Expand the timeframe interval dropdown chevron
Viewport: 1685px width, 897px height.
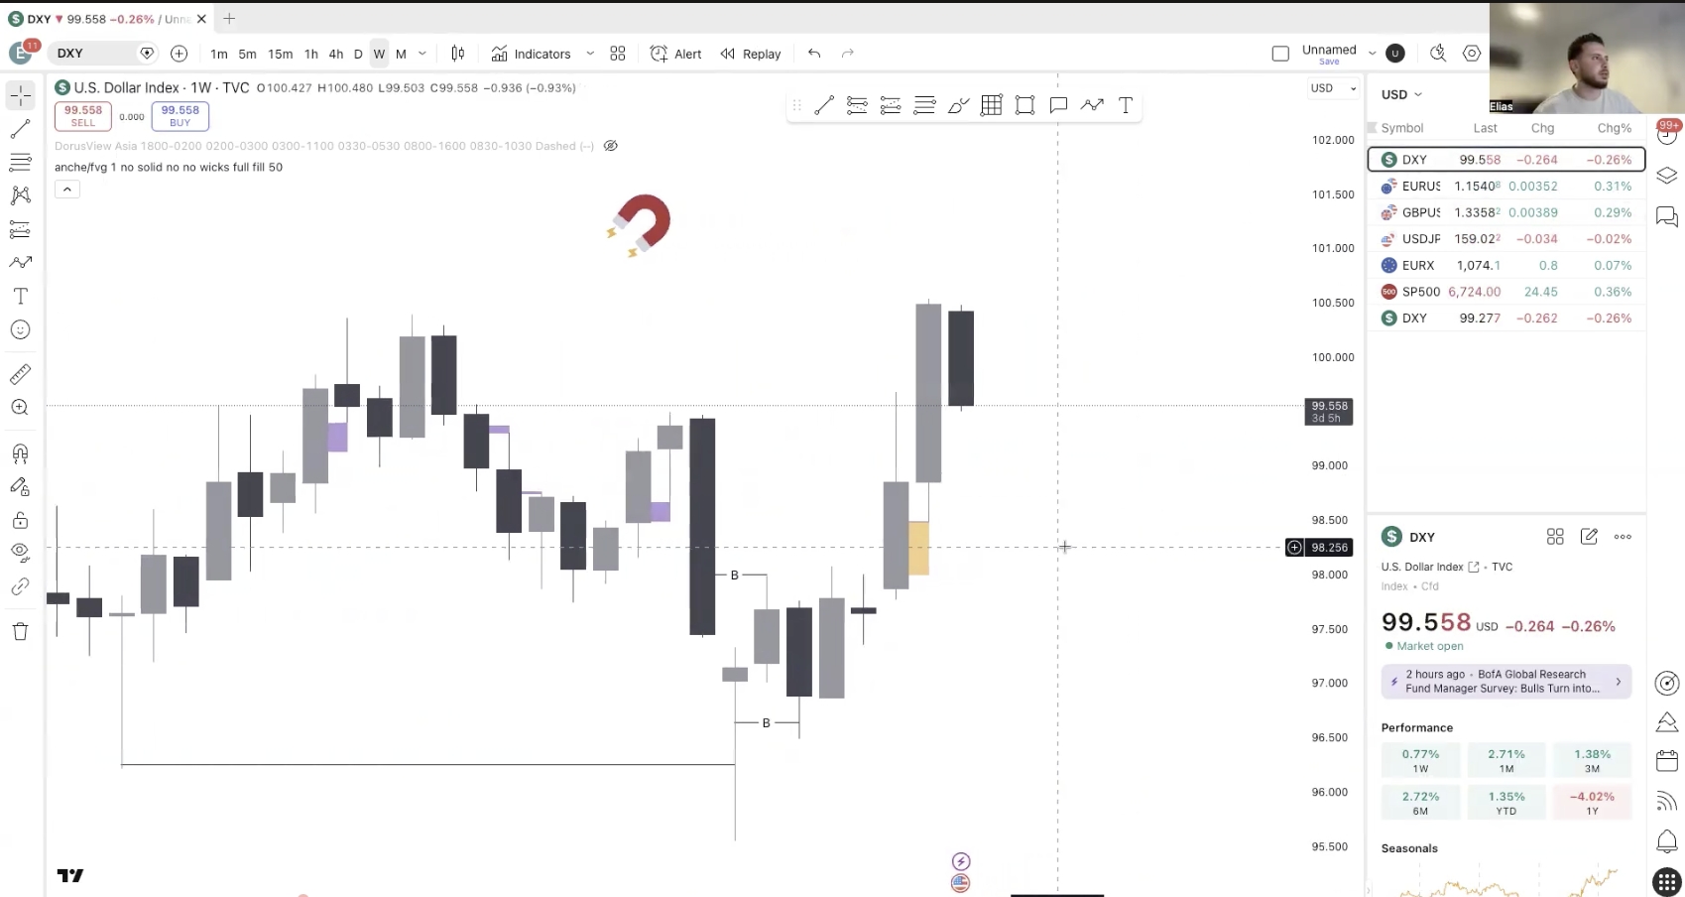tap(422, 54)
